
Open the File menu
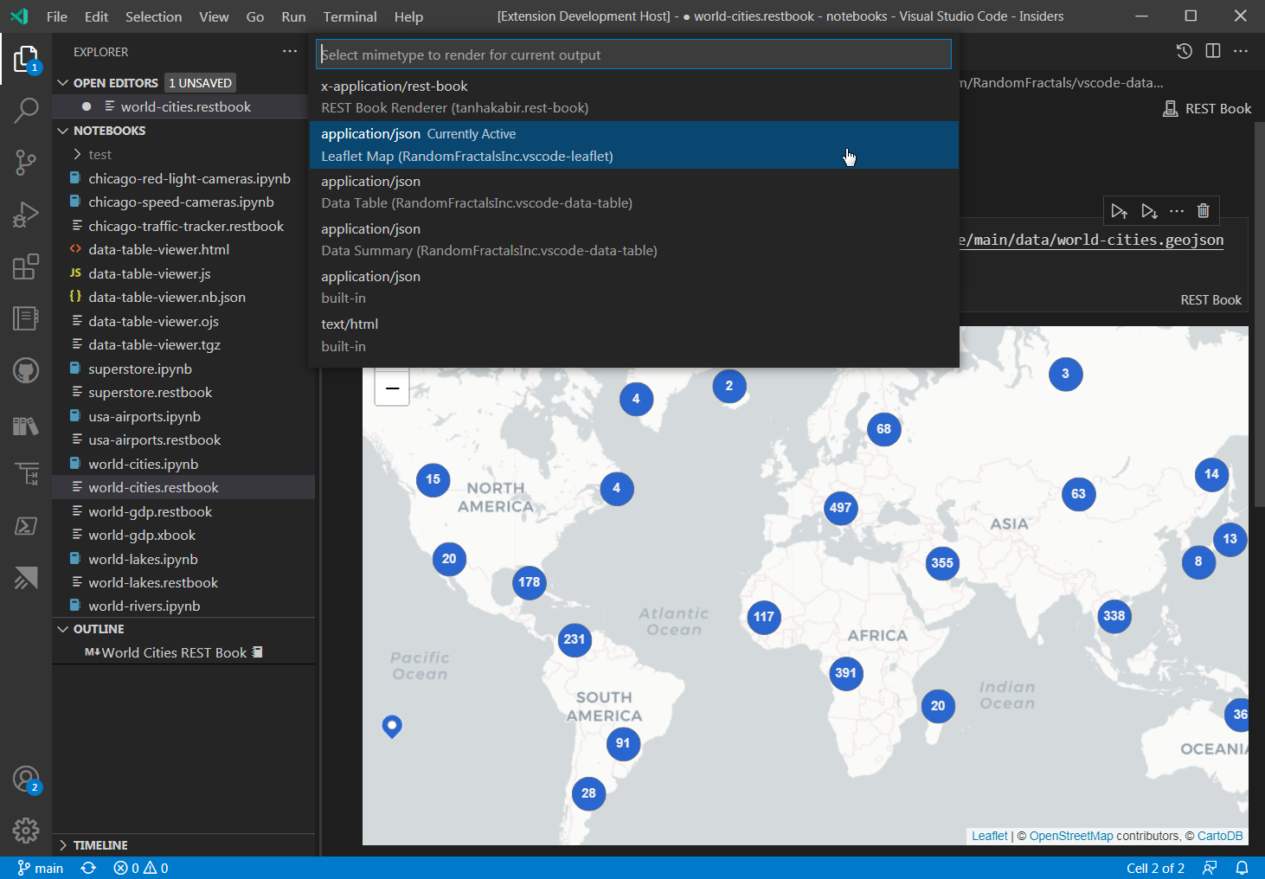[x=57, y=16]
